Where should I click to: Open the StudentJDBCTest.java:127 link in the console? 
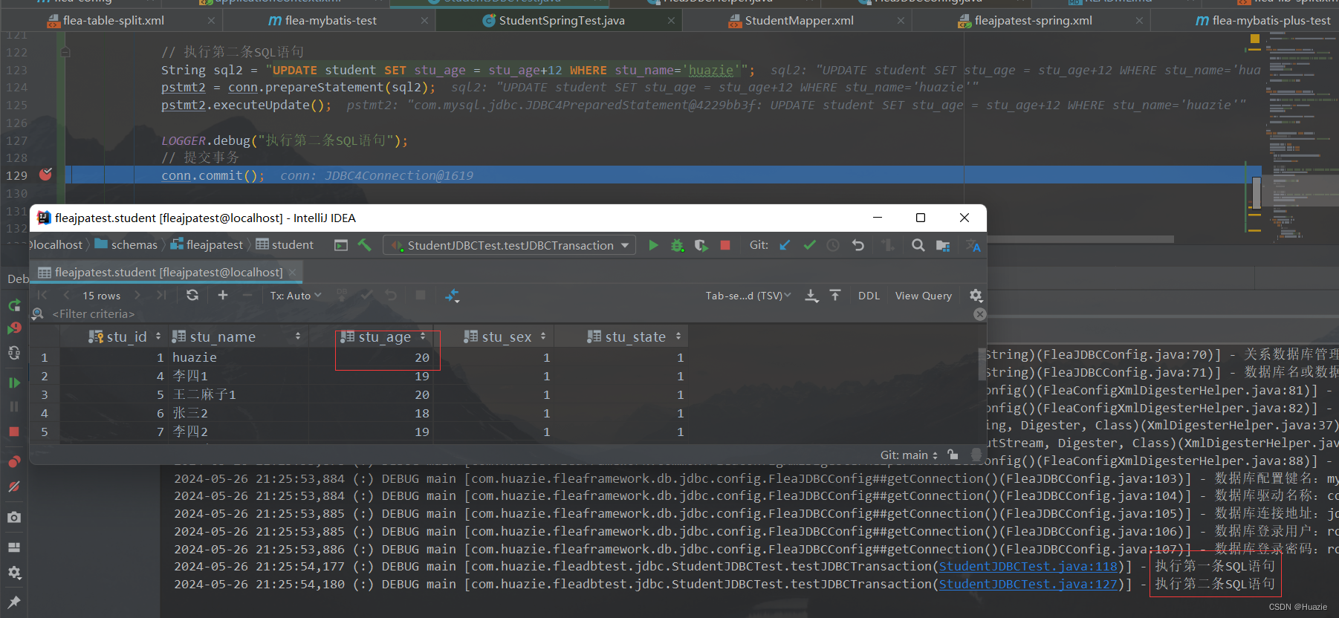[1028, 585]
